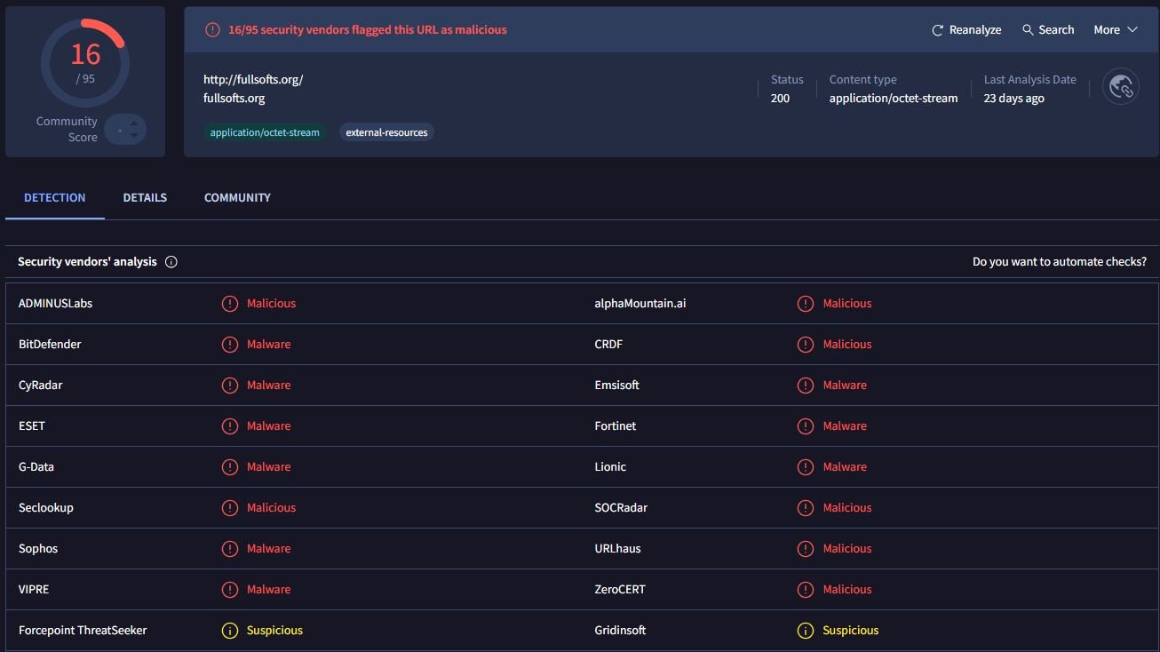Click the VIPRE vendor name
The image size is (1160, 652).
pos(34,590)
